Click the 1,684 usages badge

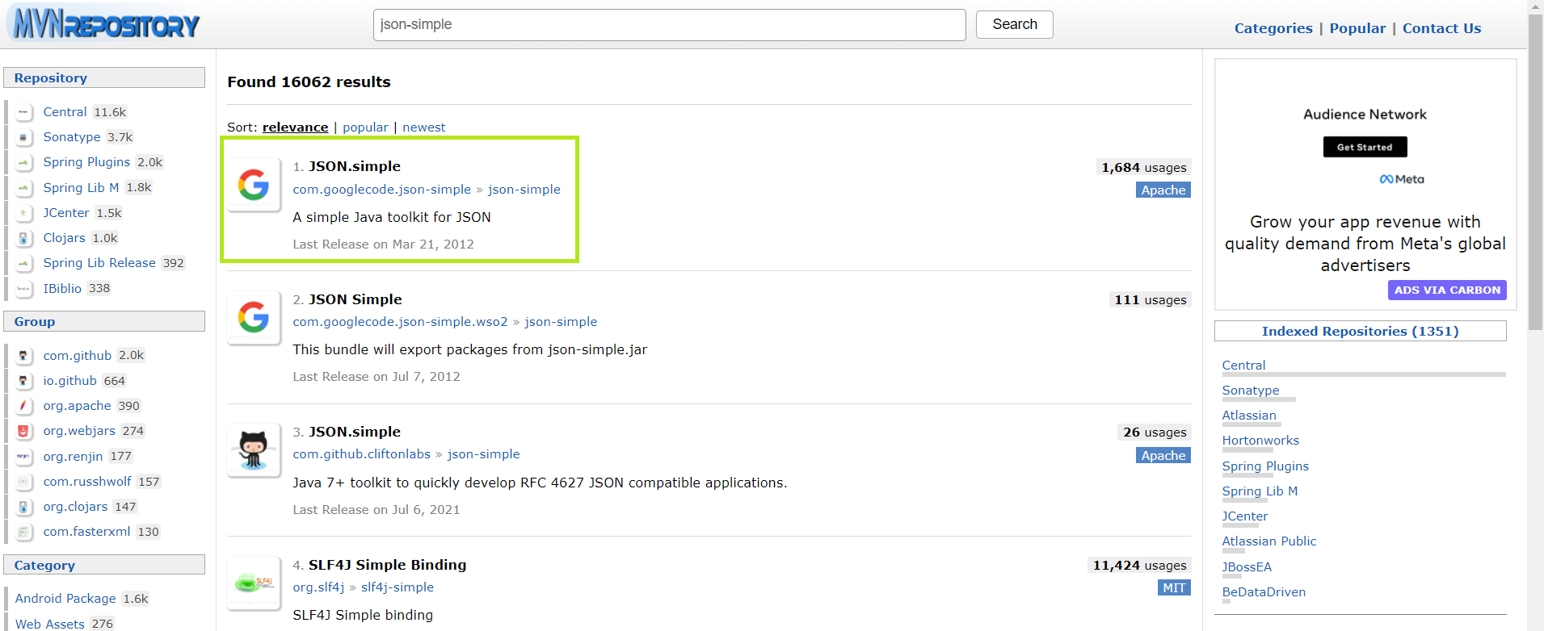pos(1144,168)
